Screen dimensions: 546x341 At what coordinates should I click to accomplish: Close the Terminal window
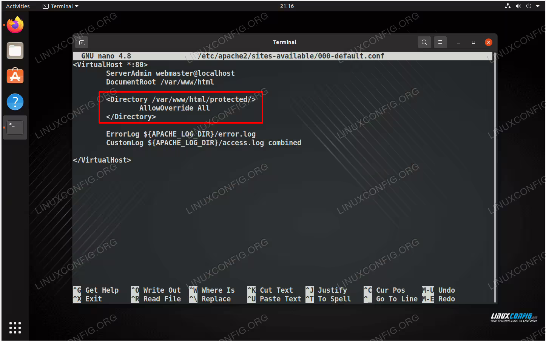point(489,42)
